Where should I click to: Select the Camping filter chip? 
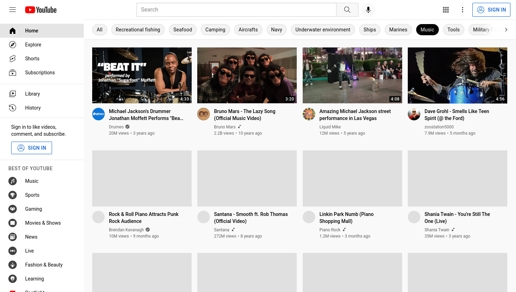click(215, 30)
